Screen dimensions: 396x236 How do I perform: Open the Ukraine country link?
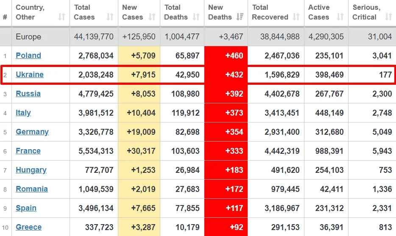[x=30, y=75]
